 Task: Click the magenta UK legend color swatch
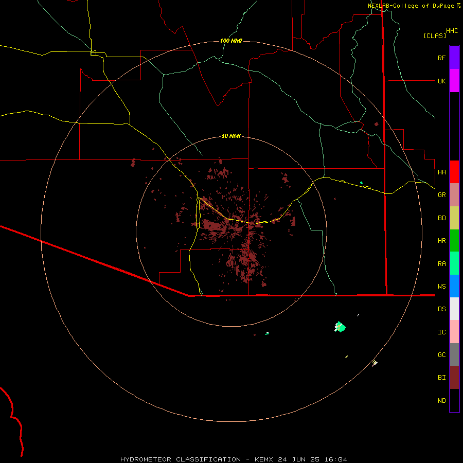[454, 81]
